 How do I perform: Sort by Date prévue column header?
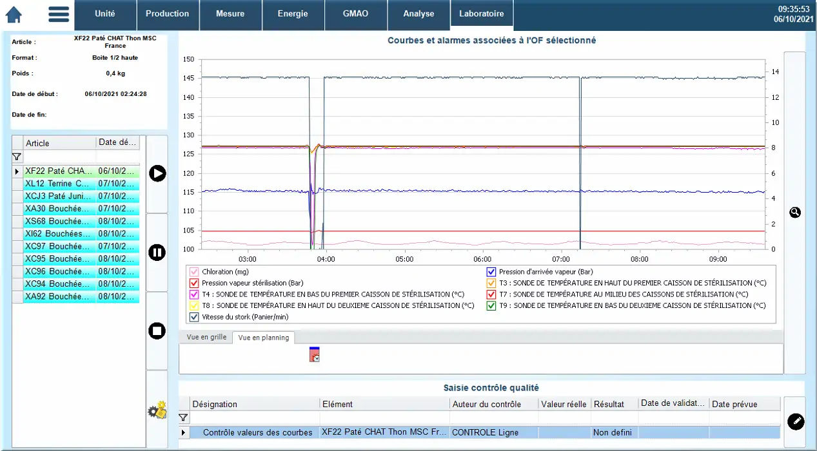(745, 404)
